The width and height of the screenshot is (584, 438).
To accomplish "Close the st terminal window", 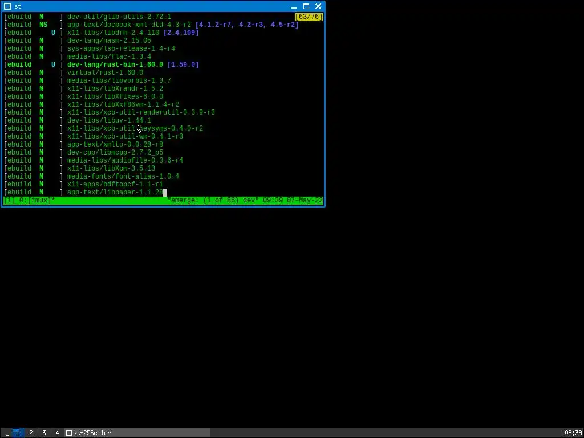I will point(318,6).
